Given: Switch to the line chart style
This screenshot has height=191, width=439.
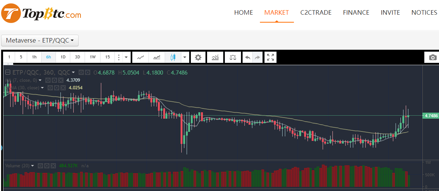Looking at the screenshot, I should click(x=141, y=57).
